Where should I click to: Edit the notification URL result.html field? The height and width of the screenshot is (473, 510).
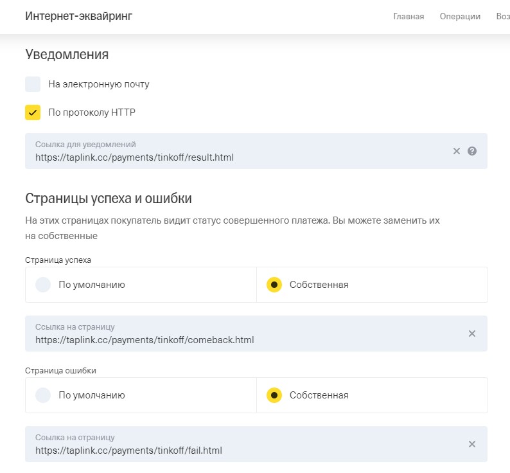click(x=238, y=156)
